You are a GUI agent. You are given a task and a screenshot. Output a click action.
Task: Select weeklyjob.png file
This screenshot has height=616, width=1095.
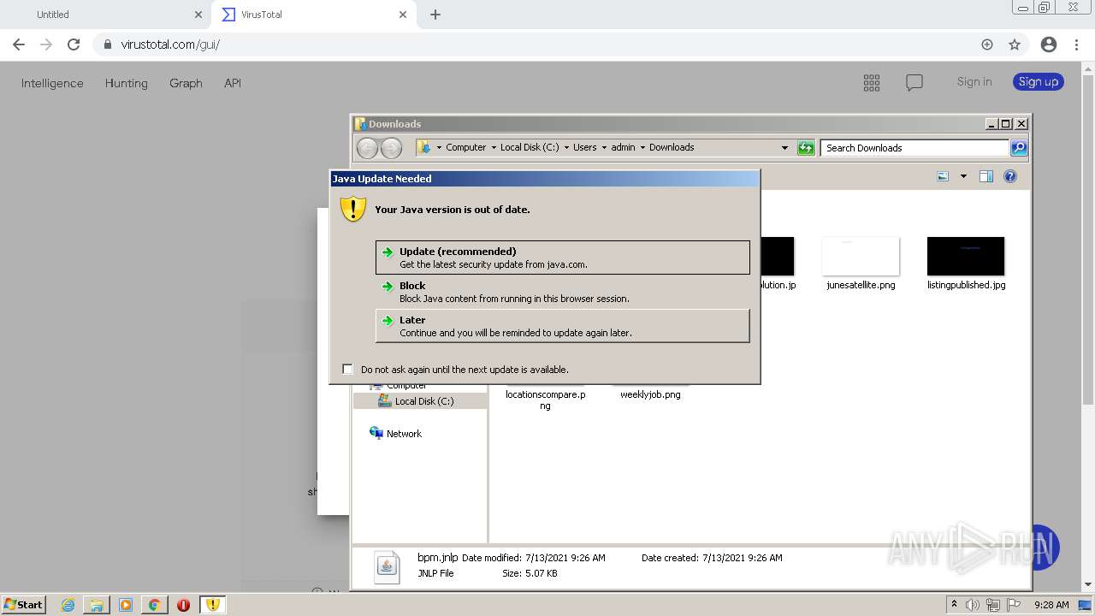click(x=650, y=394)
